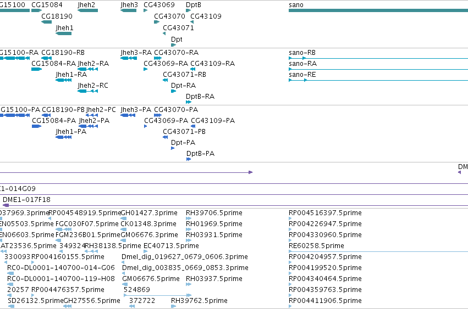468x309 pixels.
Task: Select EST RH39762.5prime
Action: click(x=199, y=301)
